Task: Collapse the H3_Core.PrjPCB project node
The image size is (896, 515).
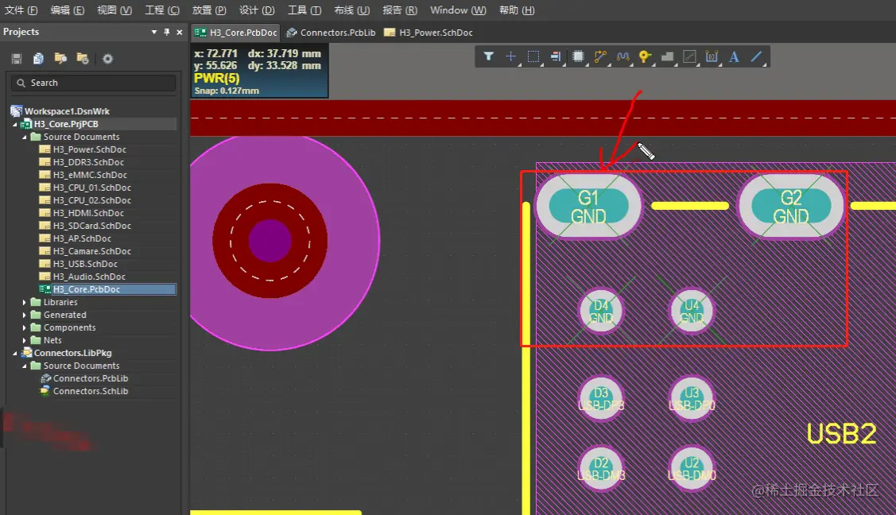Action: point(15,124)
